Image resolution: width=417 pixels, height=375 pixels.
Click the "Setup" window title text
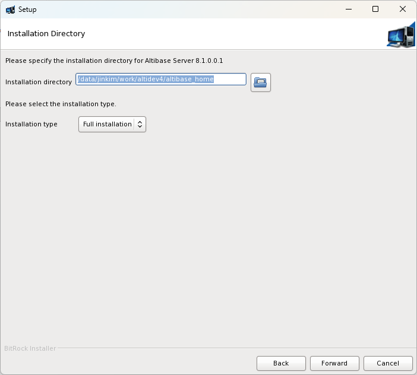(x=27, y=9)
